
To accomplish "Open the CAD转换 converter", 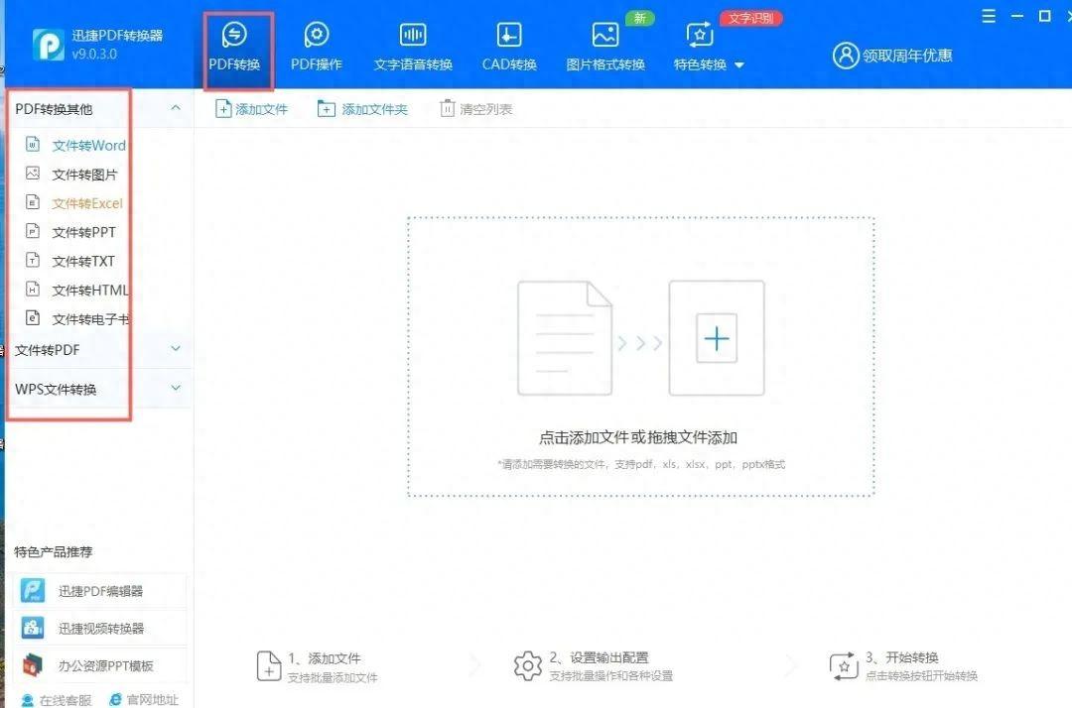I will pyautogui.click(x=508, y=45).
